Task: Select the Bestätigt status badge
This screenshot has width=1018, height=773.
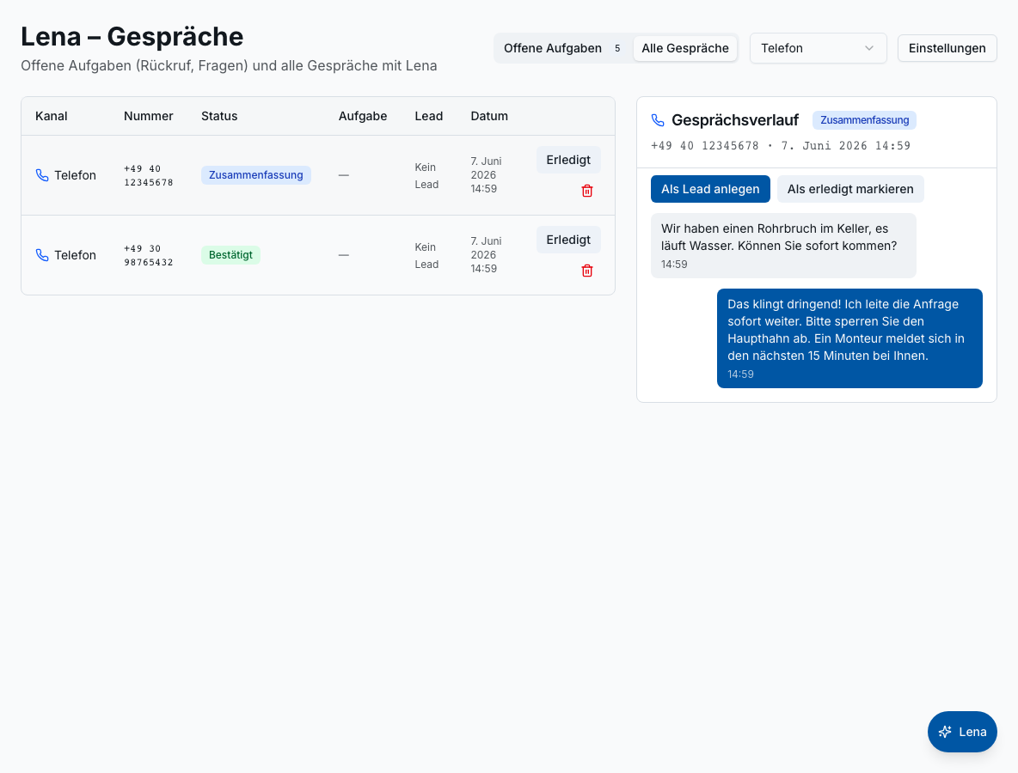Action: [230, 255]
